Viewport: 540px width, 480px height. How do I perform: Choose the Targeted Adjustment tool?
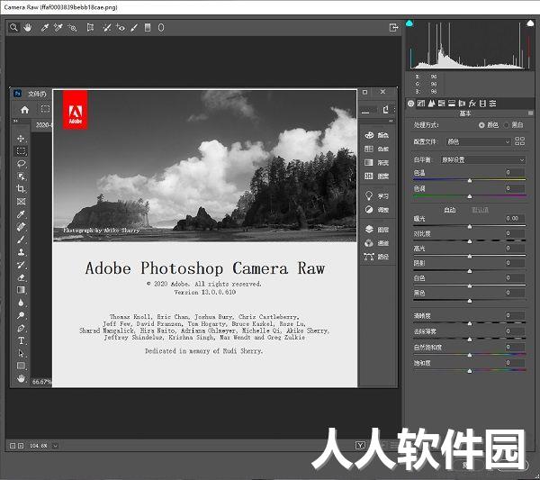72,28
